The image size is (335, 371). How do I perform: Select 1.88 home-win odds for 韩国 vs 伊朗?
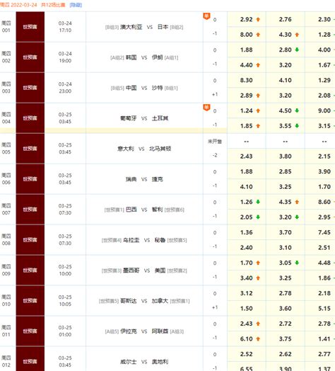(x=247, y=50)
